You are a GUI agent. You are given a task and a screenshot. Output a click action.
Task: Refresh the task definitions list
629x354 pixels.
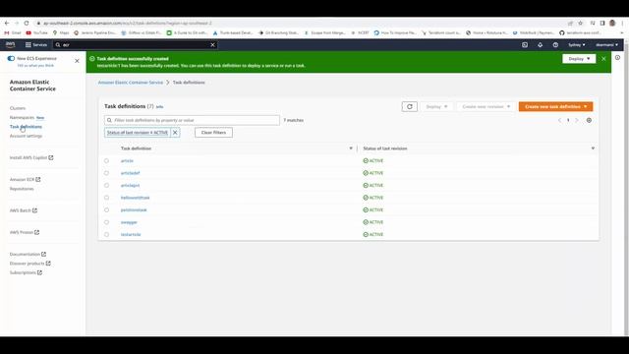(409, 107)
